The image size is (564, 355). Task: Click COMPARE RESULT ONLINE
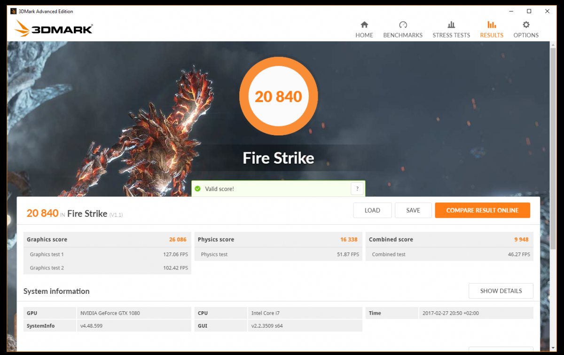(483, 210)
